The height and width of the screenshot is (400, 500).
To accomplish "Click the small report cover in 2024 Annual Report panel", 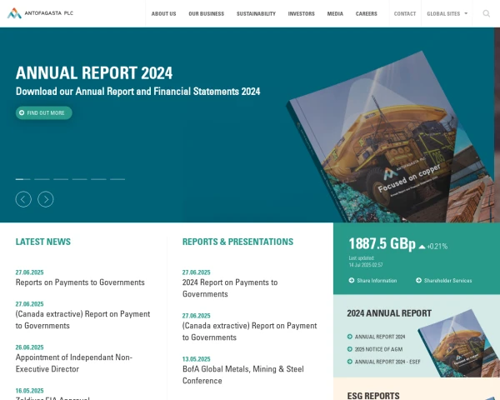I will 459,344.
